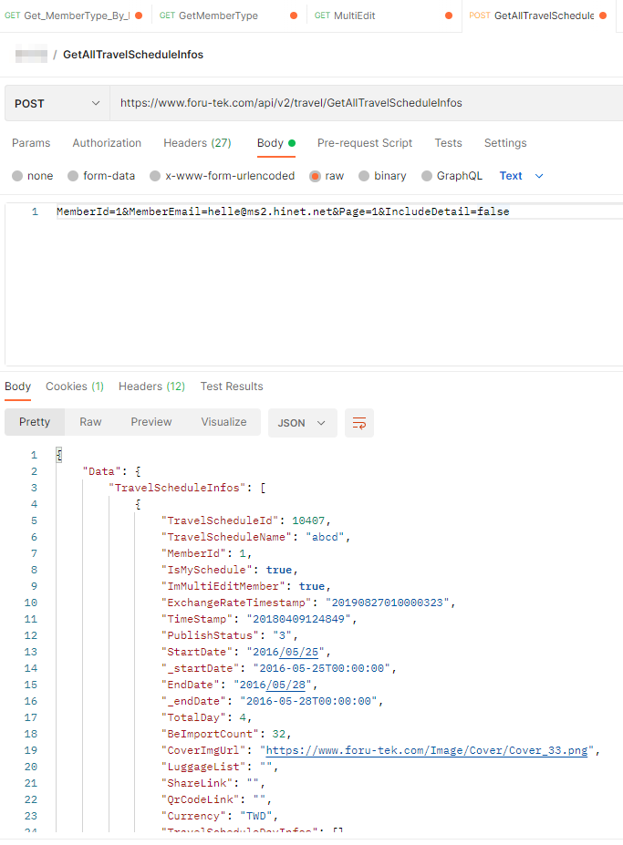This screenshot has height=845, width=623.
Task: Click the "Currency" value "TWD"
Action: [x=256, y=816]
